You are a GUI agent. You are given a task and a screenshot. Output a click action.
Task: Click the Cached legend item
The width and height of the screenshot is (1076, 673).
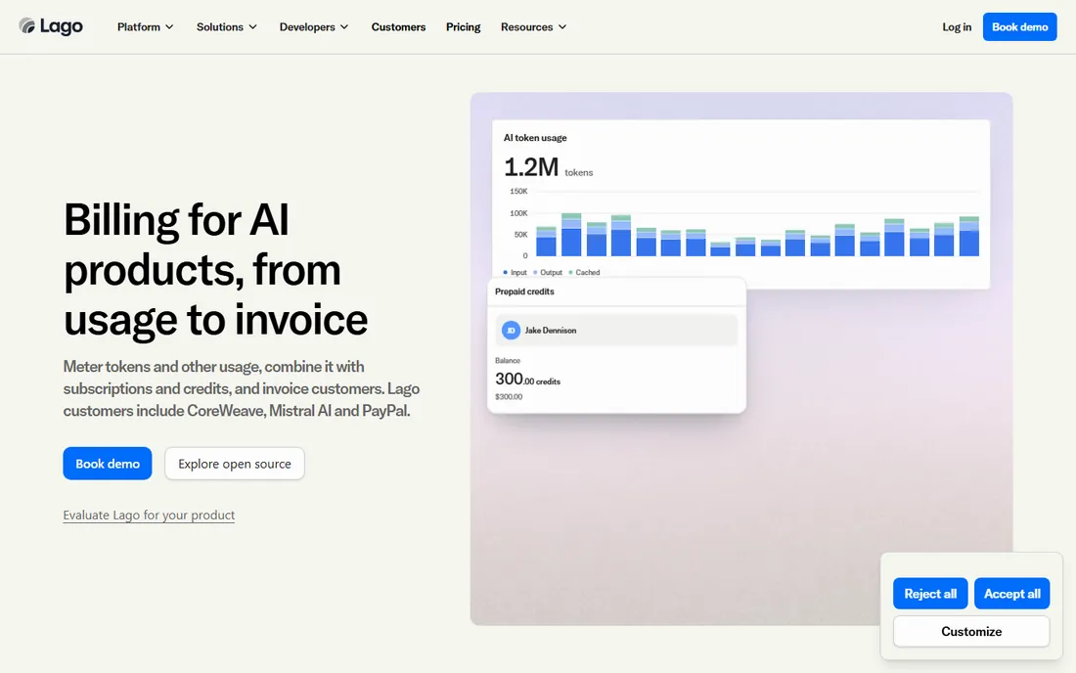click(x=584, y=272)
